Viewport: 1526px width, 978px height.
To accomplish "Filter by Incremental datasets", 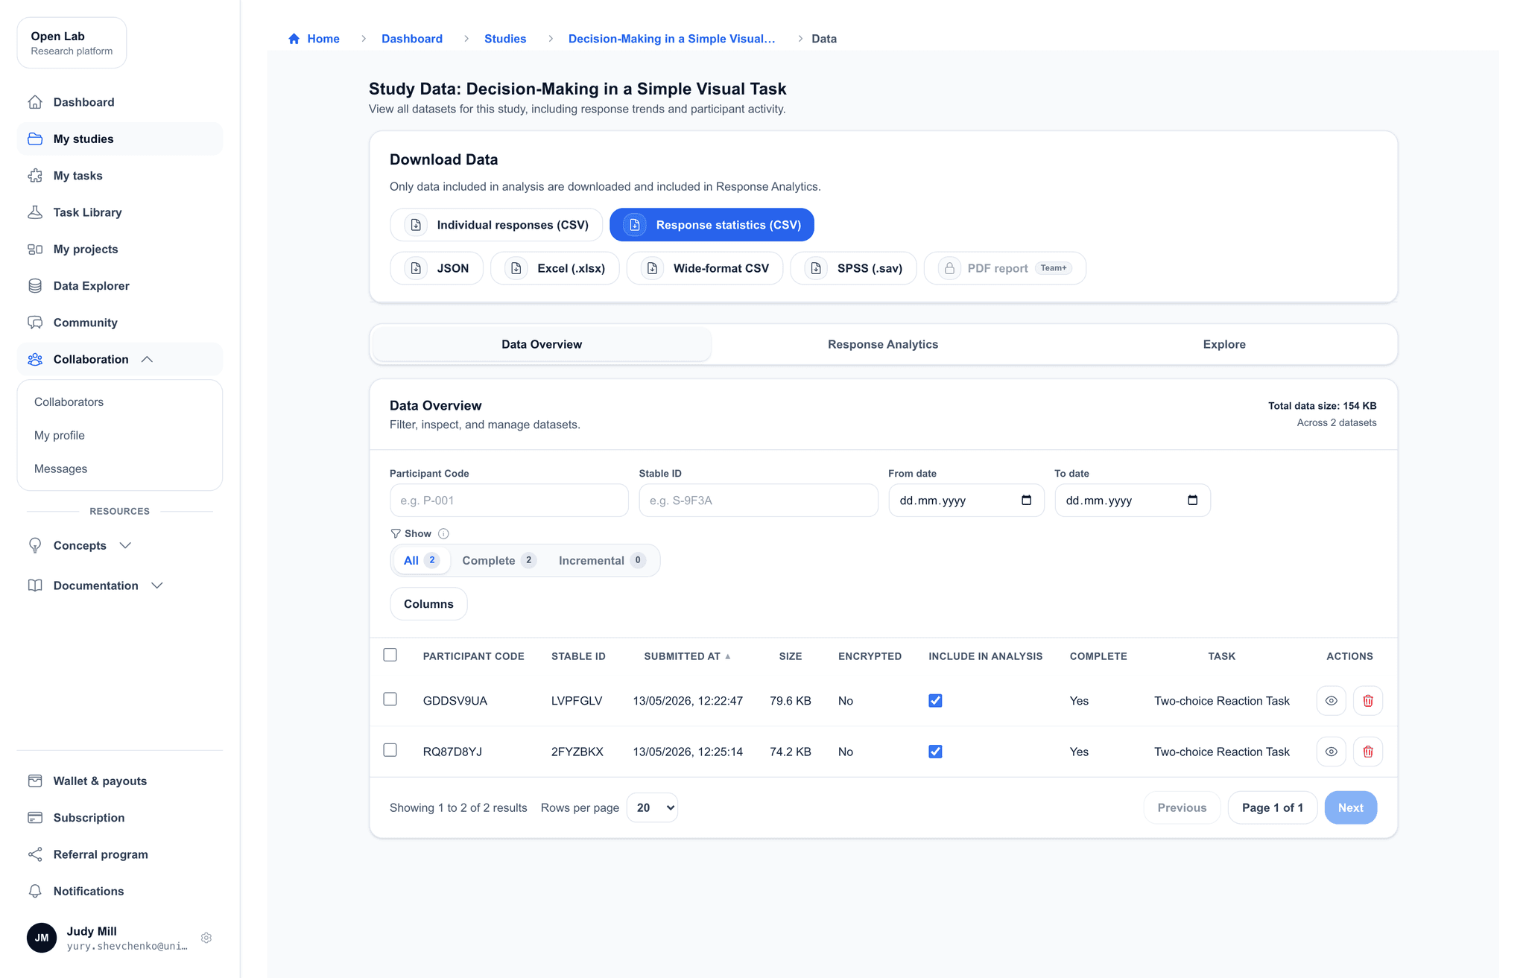I will click(x=601, y=560).
